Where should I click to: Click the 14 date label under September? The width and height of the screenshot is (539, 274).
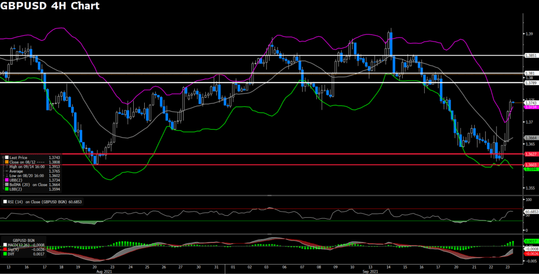(x=389, y=267)
